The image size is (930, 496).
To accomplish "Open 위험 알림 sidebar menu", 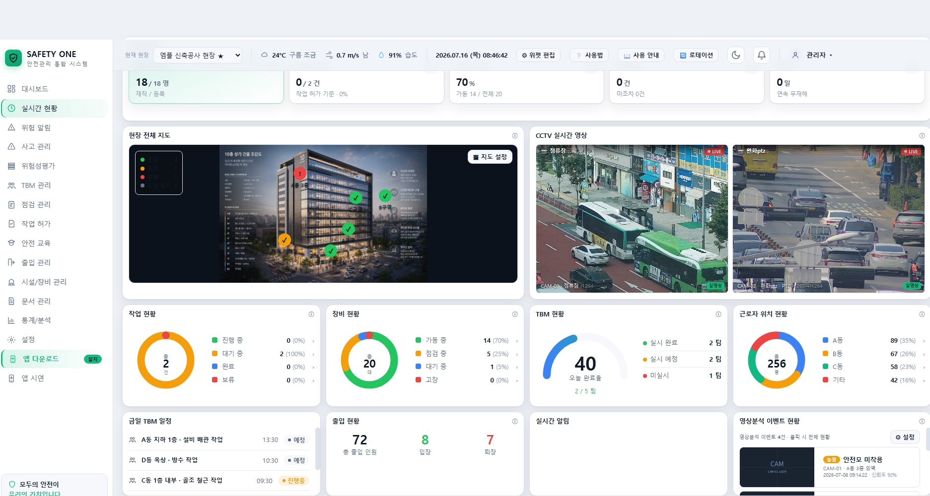I will click(x=55, y=127).
